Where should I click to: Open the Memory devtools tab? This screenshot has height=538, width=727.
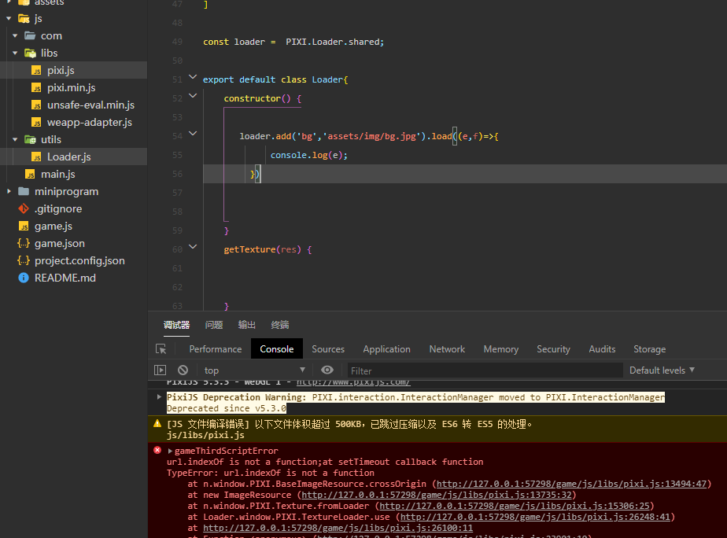click(501, 349)
